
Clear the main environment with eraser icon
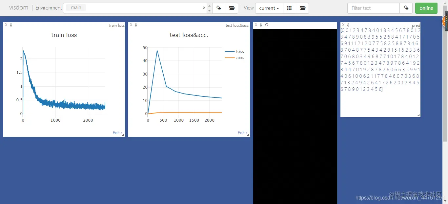coord(219,8)
